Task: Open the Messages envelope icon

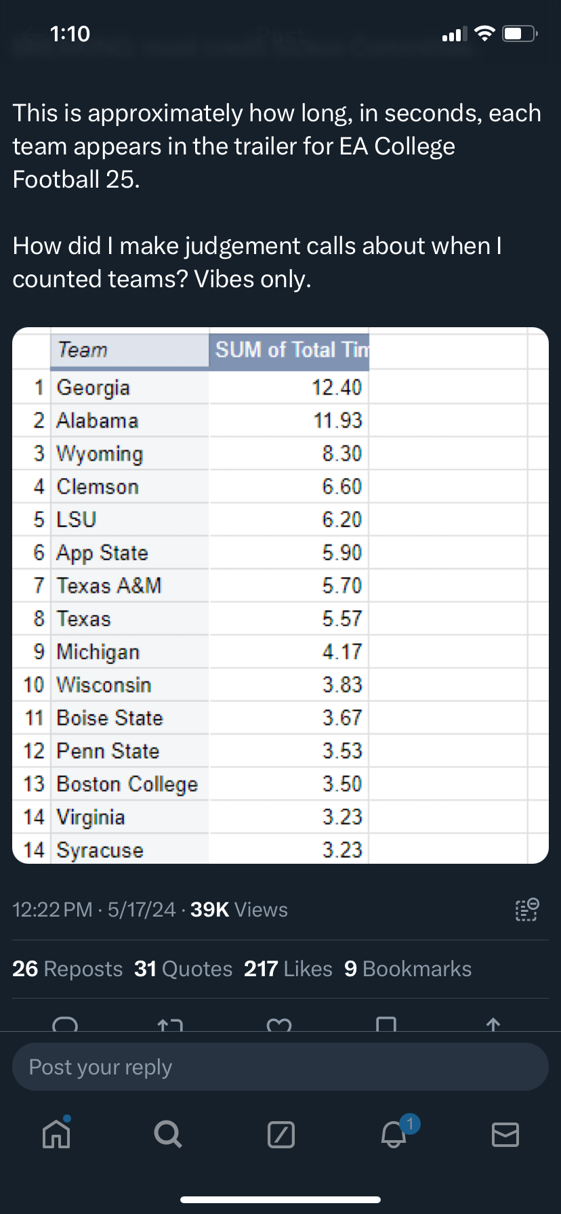Action: [505, 1134]
